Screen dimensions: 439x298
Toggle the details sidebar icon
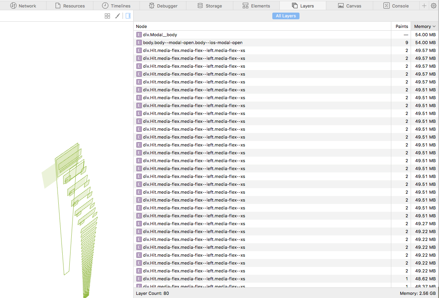point(128,16)
